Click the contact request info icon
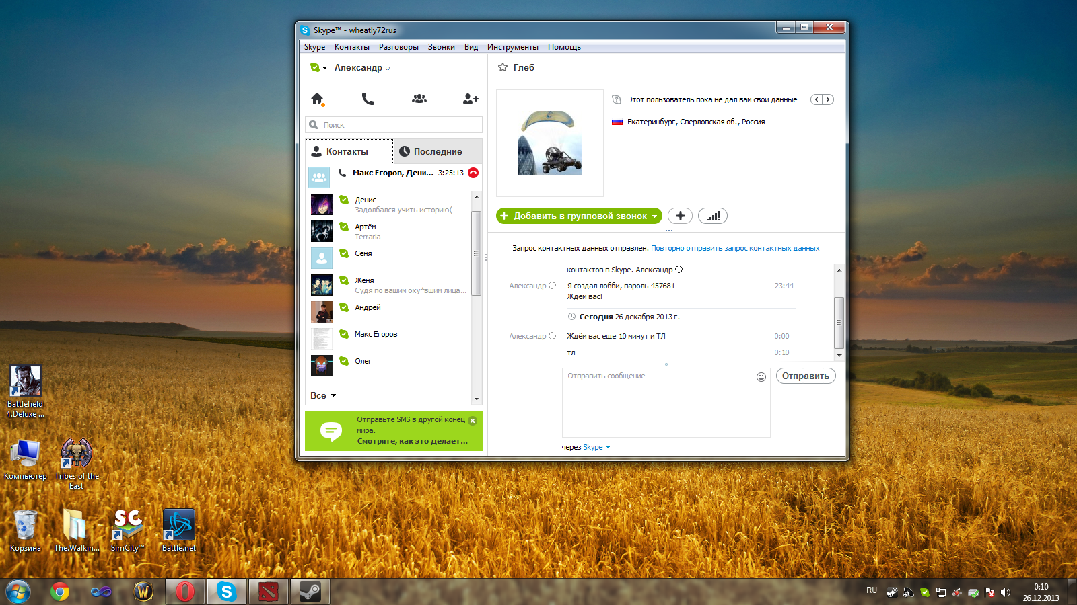The width and height of the screenshot is (1077, 605). [616, 99]
